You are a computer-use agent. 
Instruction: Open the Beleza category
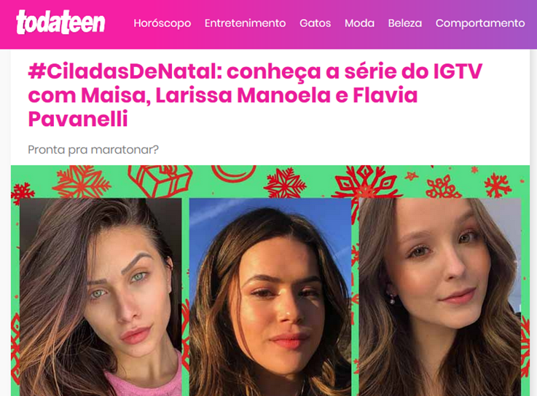tap(405, 23)
